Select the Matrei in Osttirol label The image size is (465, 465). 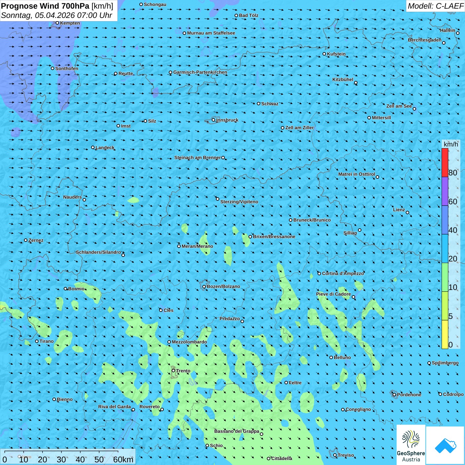357,174
